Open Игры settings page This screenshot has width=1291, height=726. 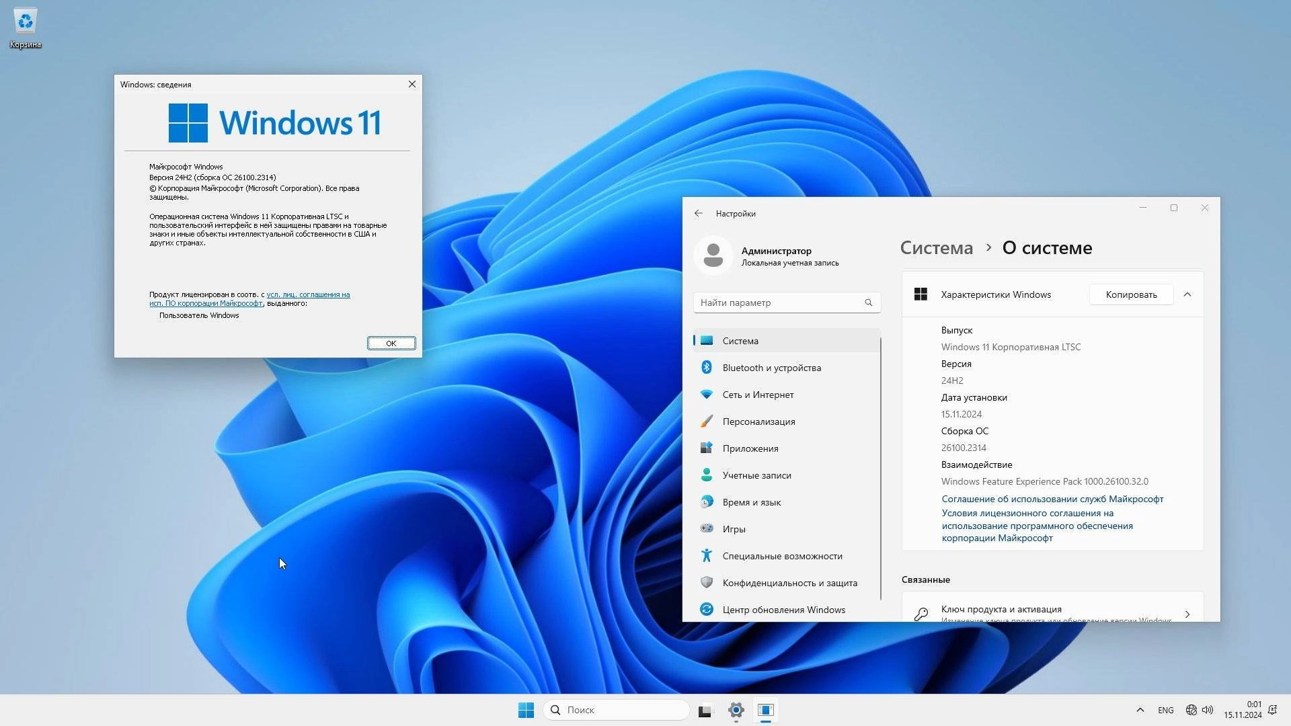787,528
